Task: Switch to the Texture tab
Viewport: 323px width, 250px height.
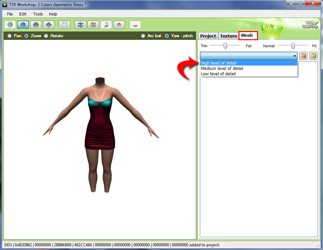Action: (228, 36)
